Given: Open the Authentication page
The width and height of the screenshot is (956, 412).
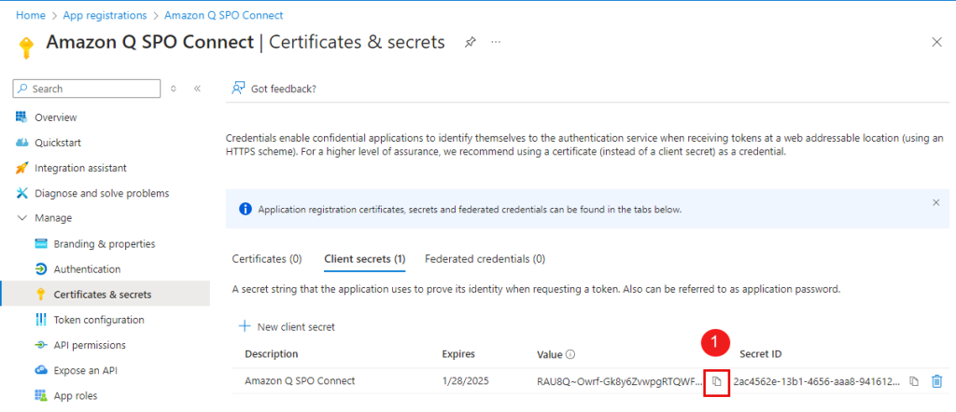Looking at the screenshot, I should [x=87, y=269].
